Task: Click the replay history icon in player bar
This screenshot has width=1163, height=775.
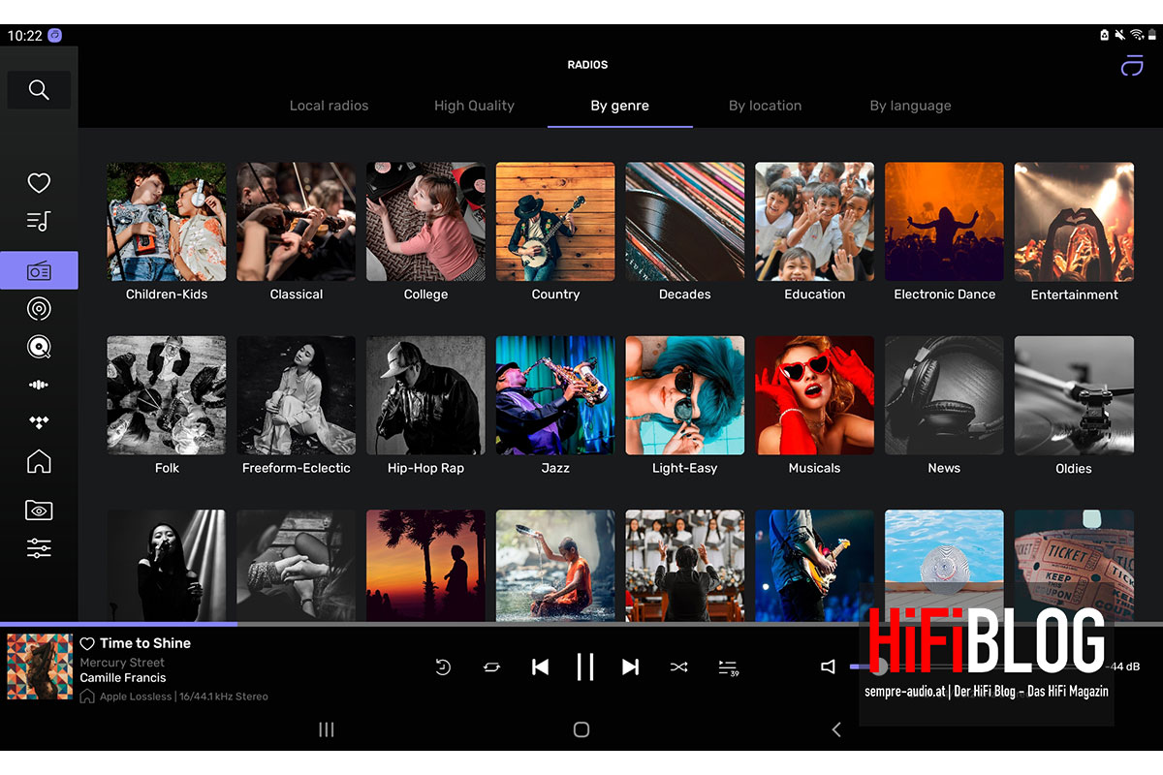Action: [x=443, y=666]
